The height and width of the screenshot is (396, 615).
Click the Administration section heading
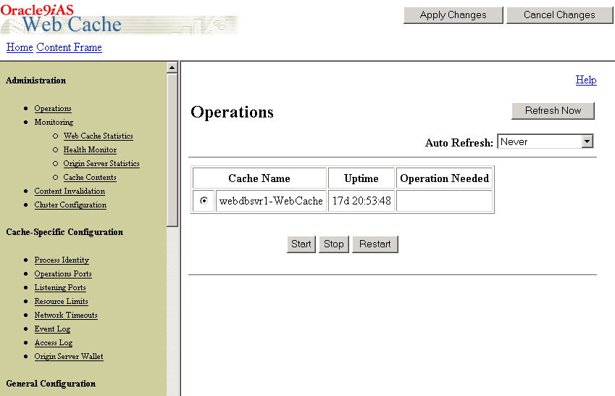point(36,81)
